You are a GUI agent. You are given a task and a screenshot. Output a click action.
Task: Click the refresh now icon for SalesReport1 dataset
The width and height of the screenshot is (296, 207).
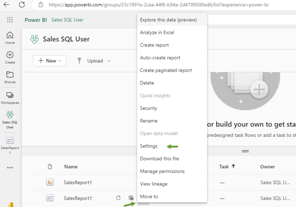point(118,198)
